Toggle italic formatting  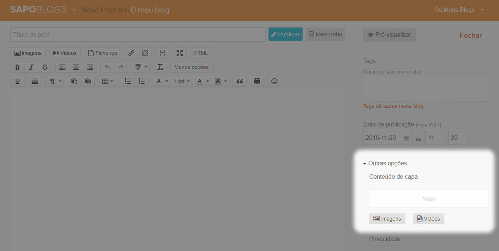(x=31, y=67)
